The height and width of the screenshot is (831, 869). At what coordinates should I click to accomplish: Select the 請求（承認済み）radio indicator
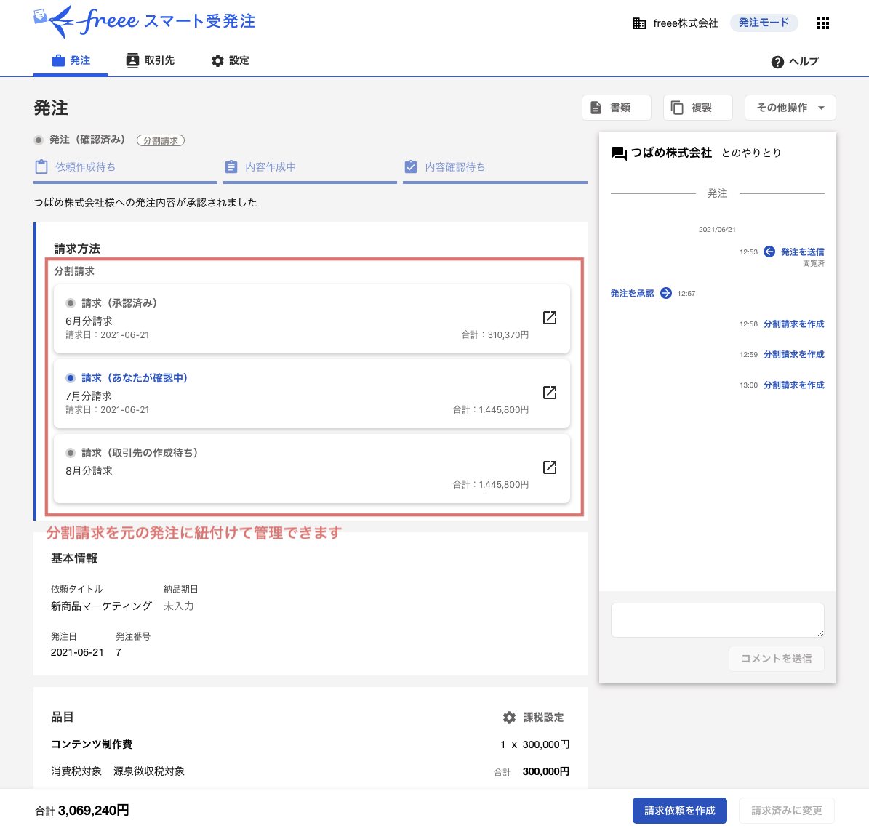click(x=71, y=302)
